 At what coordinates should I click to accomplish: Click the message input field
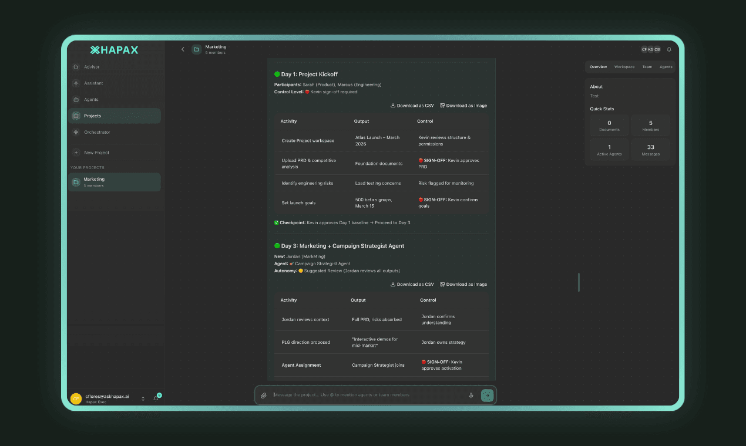[364, 395]
